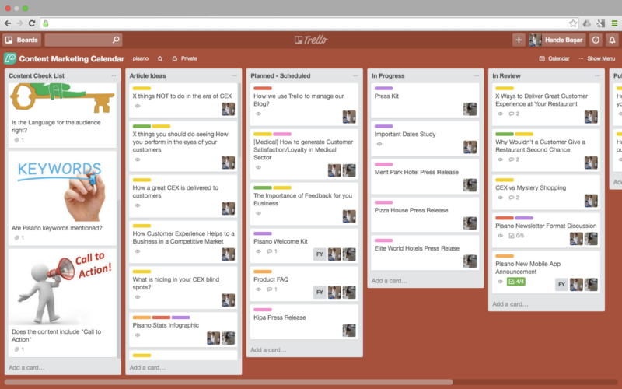Click the Trello logo in header
The height and width of the screenshot is (389, 622).
tap(311, 40)
